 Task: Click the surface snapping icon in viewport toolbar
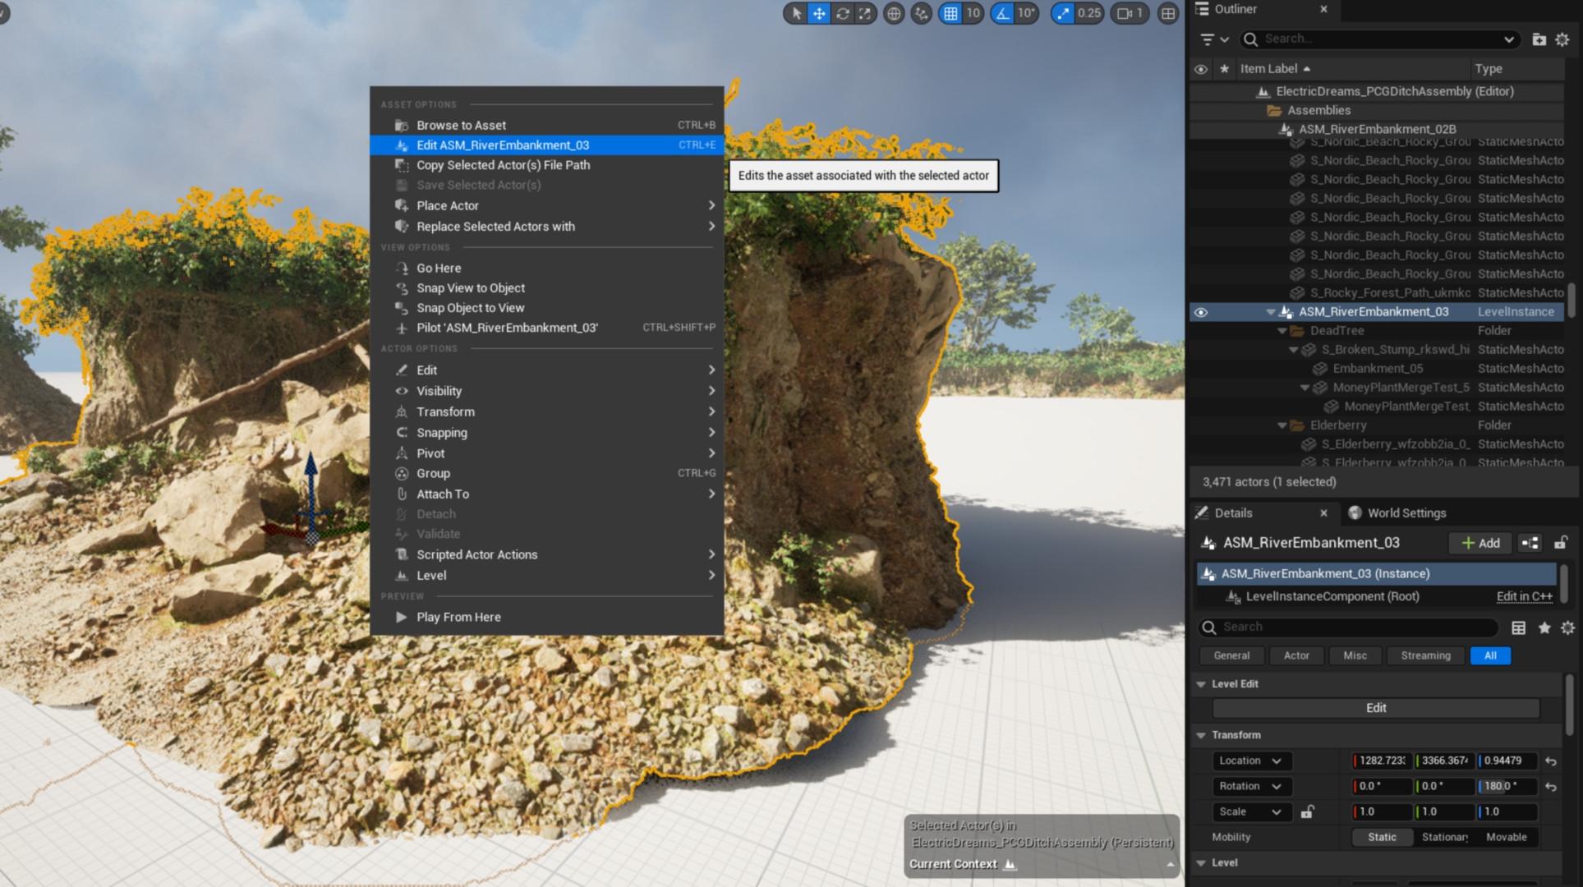[922, 13]
